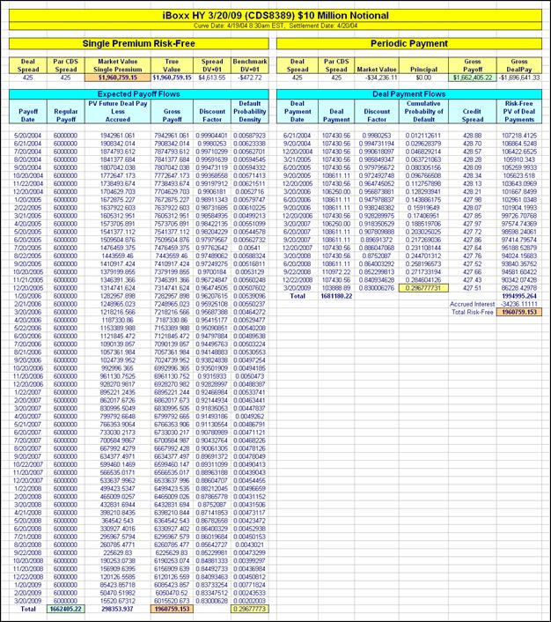
Task: Select the title cell 'iBoxx HY 3/20/09 (CDS8389) $10 Million Notional'
Action: pyautogui.click(x=275, y=16)
